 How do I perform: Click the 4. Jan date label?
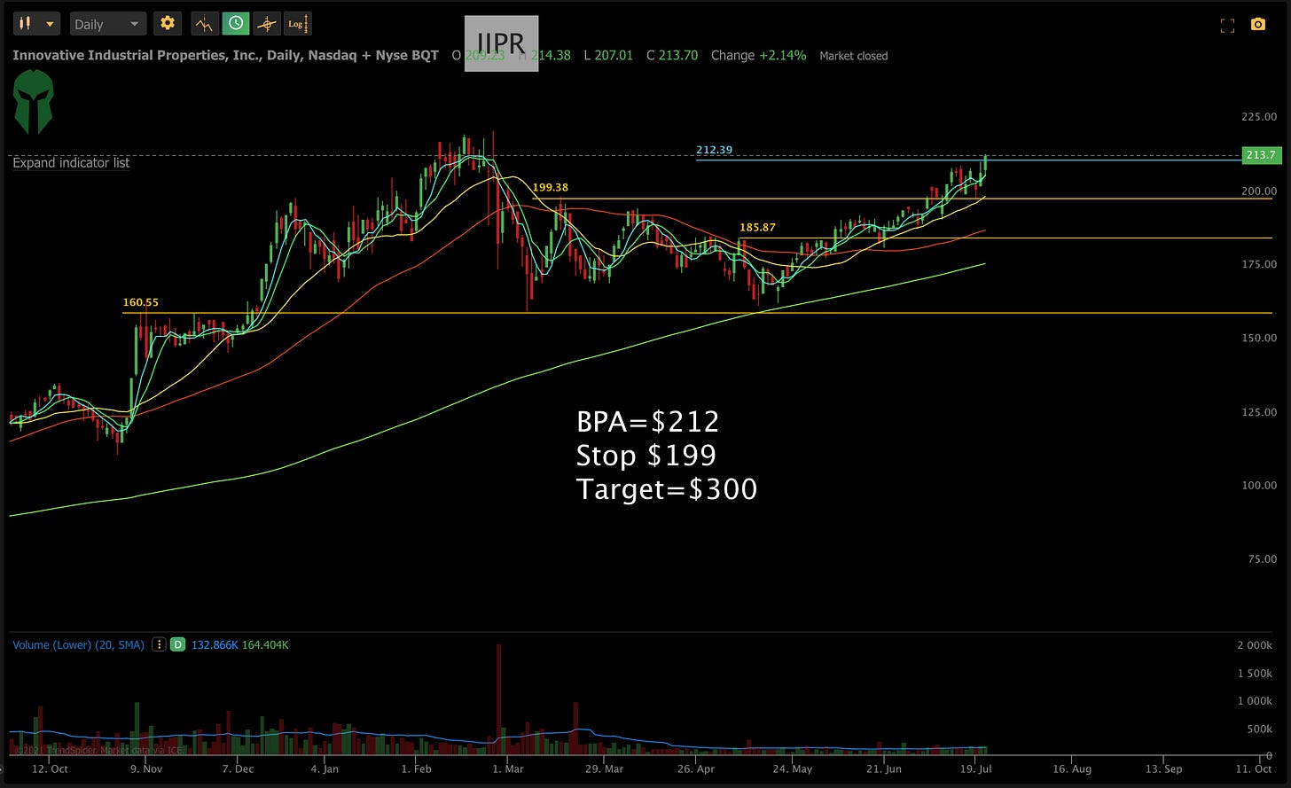tap(325, 768)
